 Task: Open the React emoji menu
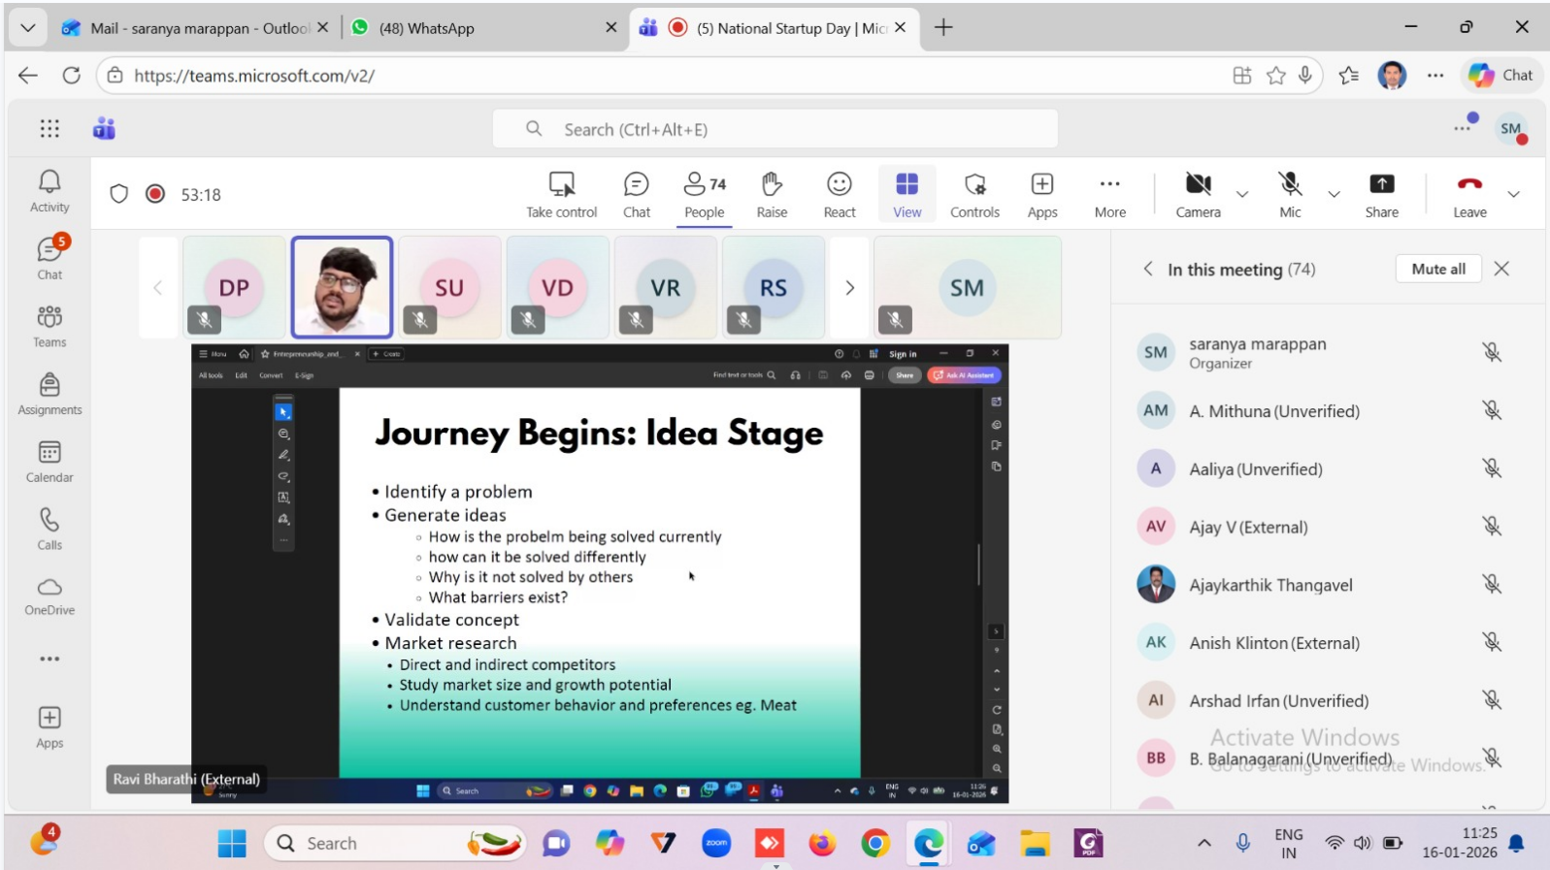point(839,194)
